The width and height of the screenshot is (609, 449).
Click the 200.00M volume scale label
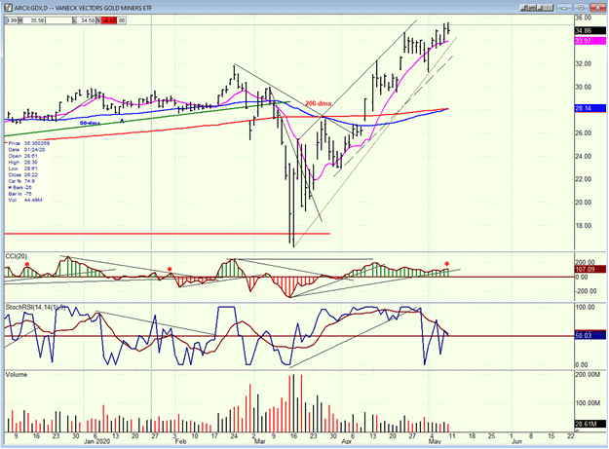point(588,374)
